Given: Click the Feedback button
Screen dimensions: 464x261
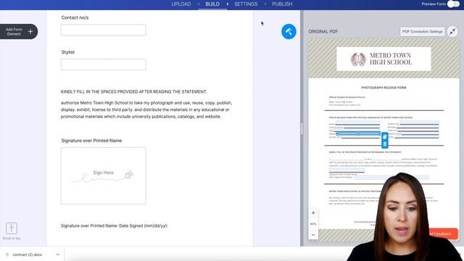Looking at the screenshot, I should click(x=443, y=233).
